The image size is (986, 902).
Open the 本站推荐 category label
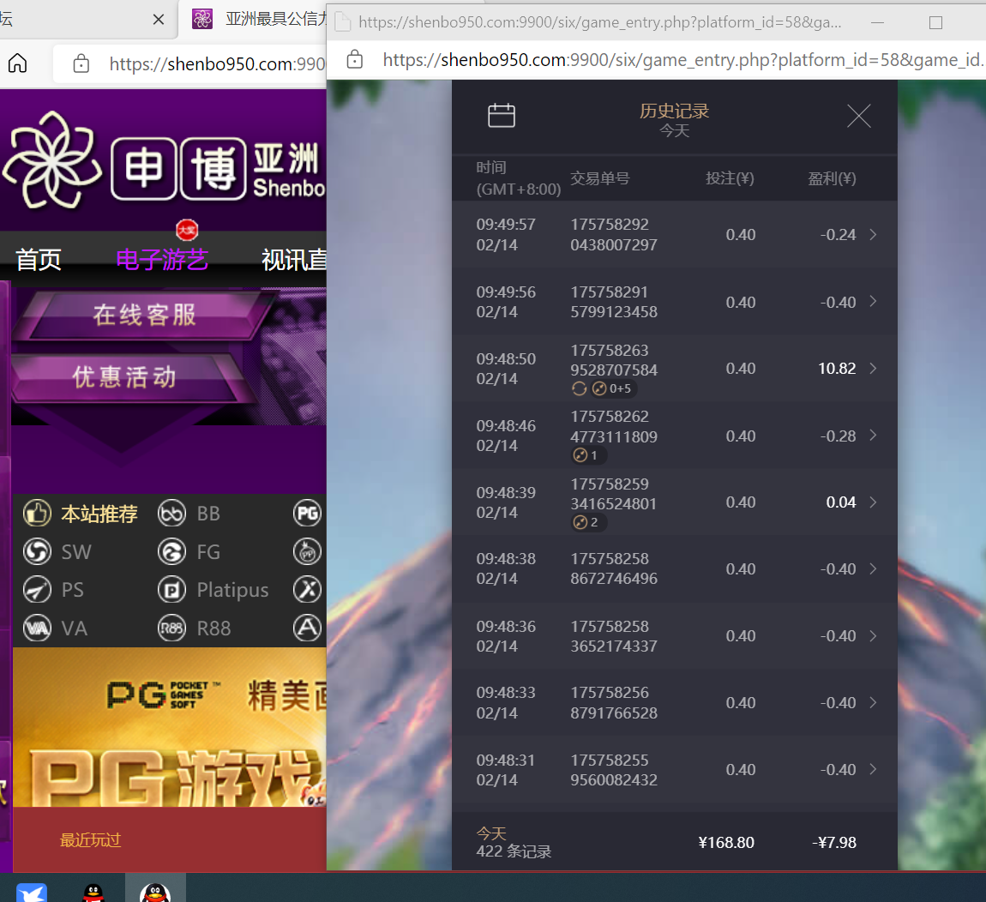coord(99,514)
